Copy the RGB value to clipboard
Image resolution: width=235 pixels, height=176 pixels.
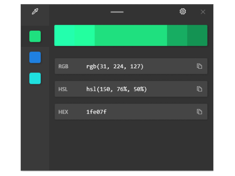pyautogui.click(x=199, y=66)
